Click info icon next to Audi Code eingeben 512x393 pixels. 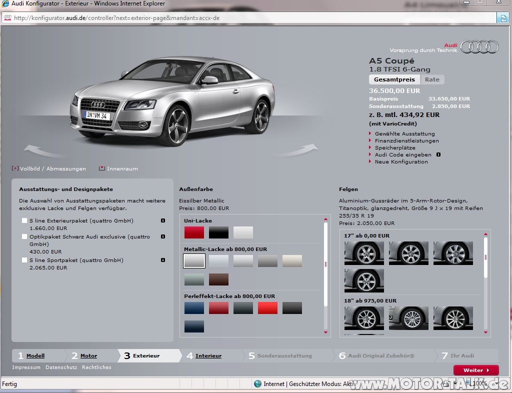pyautogui.click(x=438, y=154)
